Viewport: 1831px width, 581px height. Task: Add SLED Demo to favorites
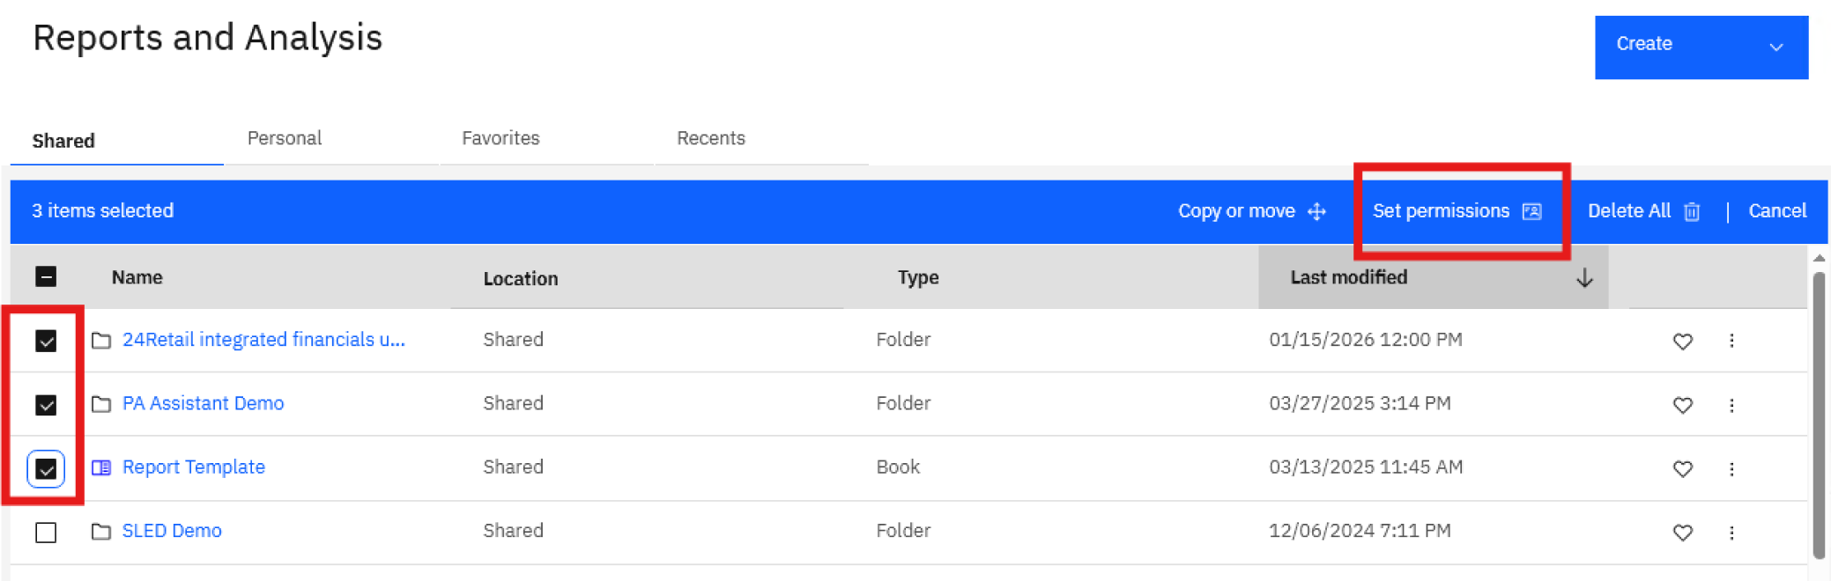pos(1682,533)
